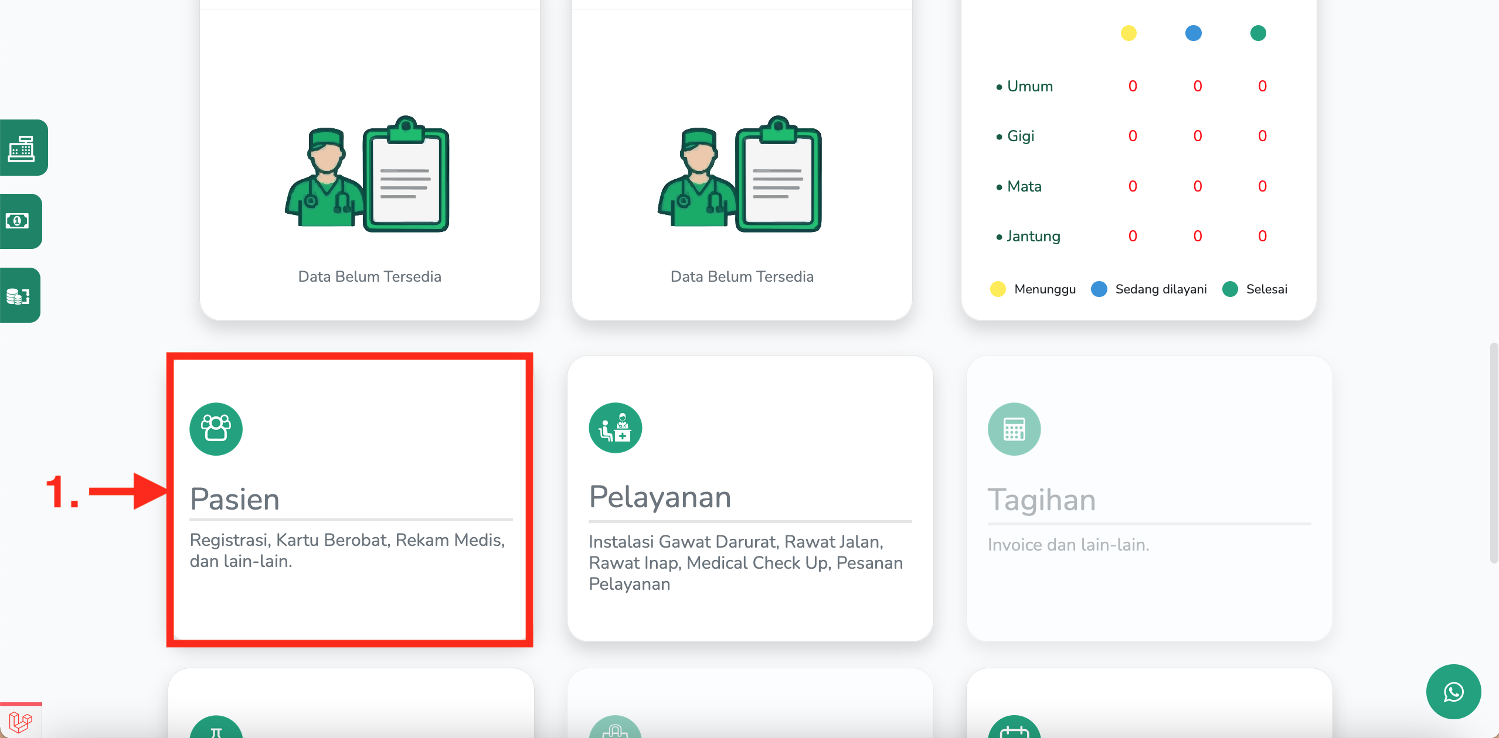This screenshot has height=738, width=1499.
Task: Click the blue Sedang dilayani legend dot
Action: point(1099,289)
